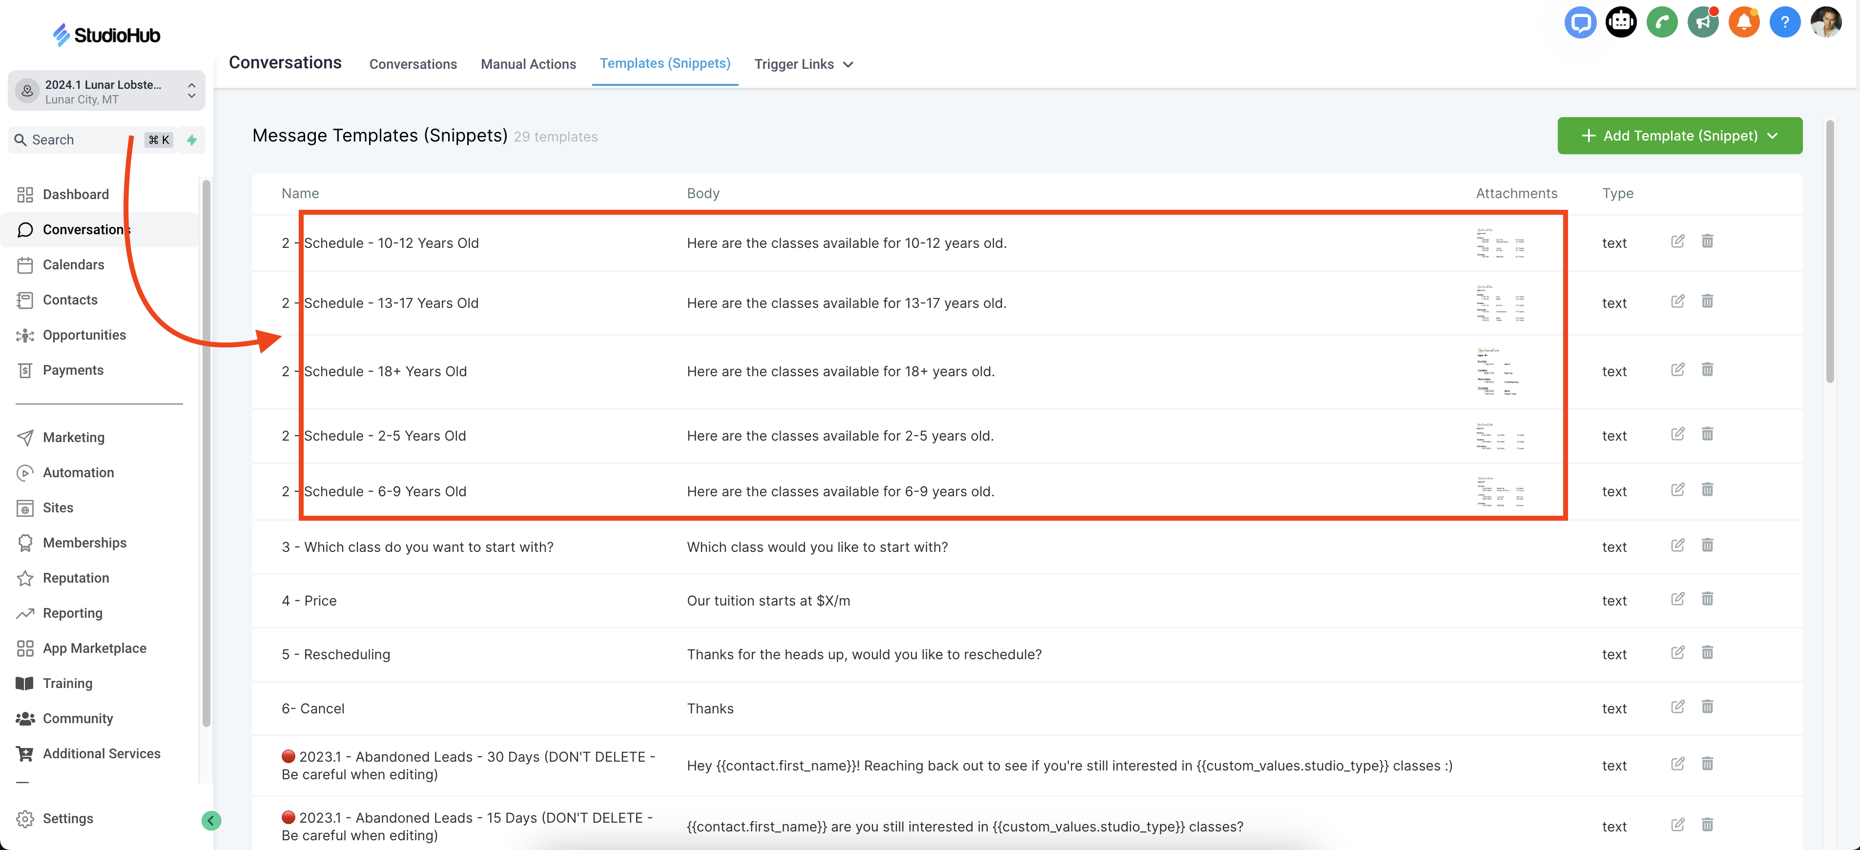Open the megaphone announcements icon
Screen dimensions: 1860x850
[x=1703, y=22]
